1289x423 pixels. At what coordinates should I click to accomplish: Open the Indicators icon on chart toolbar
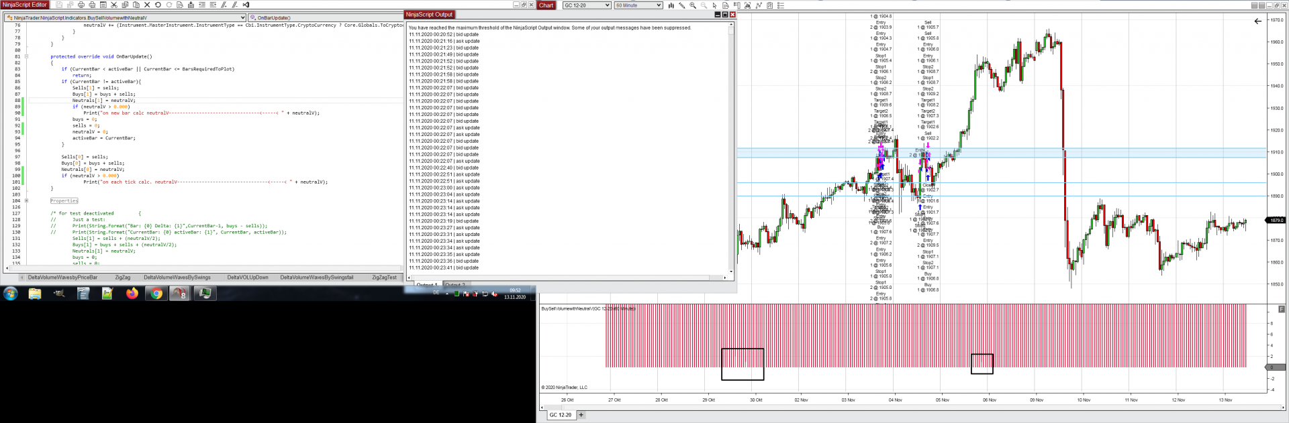(x=747, y=5)
